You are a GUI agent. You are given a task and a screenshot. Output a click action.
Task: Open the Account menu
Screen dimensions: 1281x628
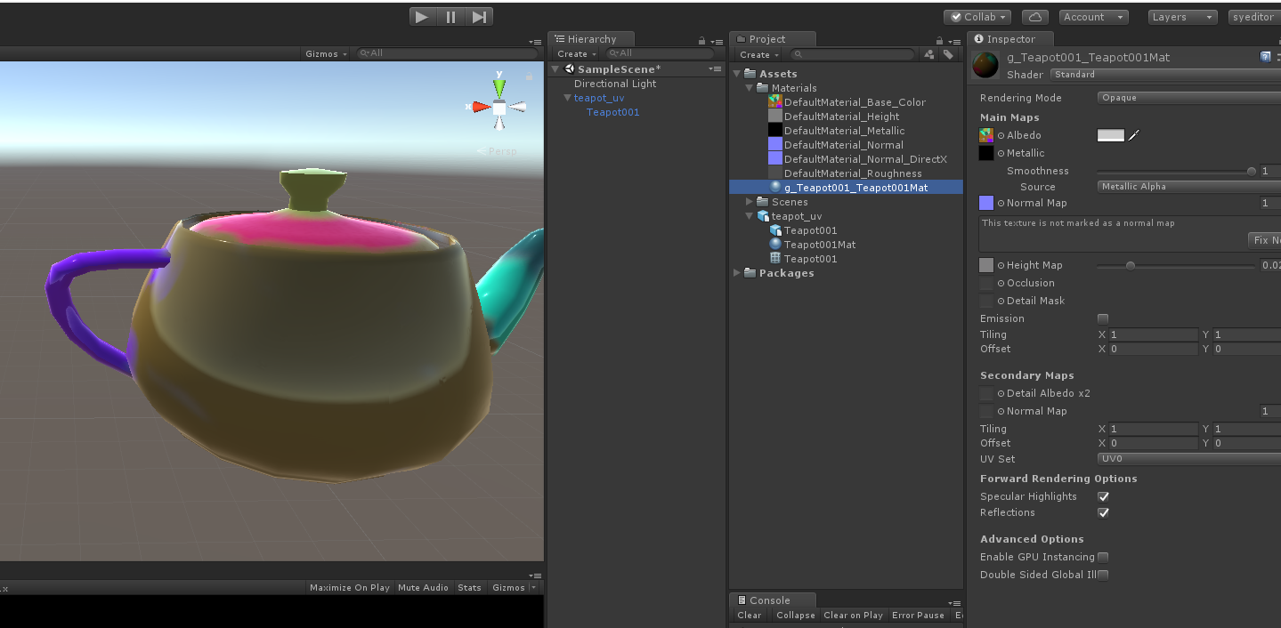click(x=1093, y=16)
